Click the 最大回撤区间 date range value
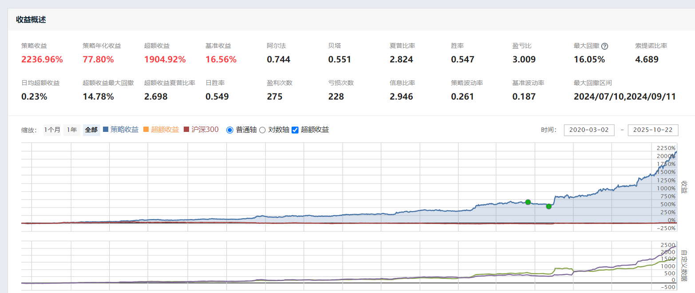The height and width of the screenshot is (293, 695). click(x=624, y=96)
